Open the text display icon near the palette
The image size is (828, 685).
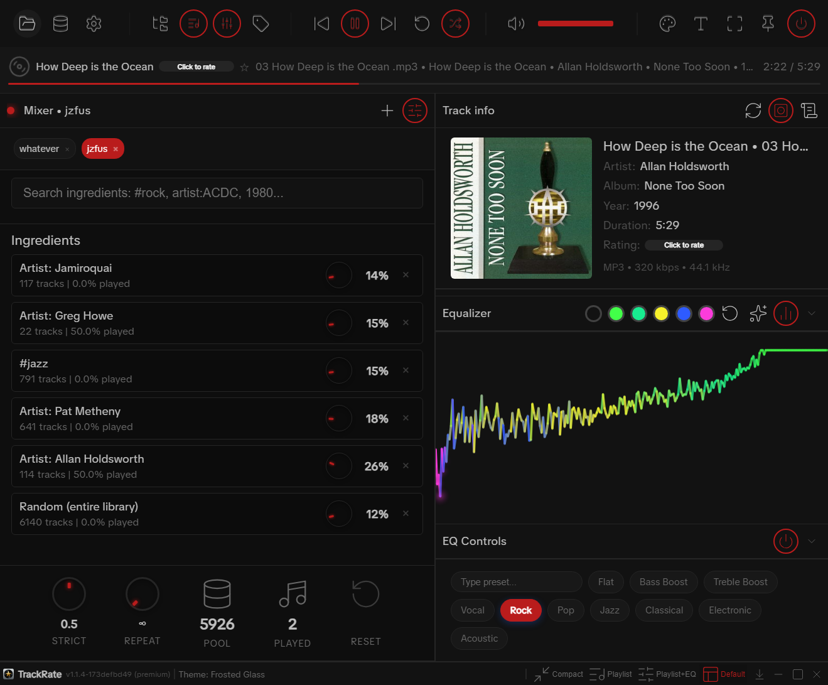(701, 23)
